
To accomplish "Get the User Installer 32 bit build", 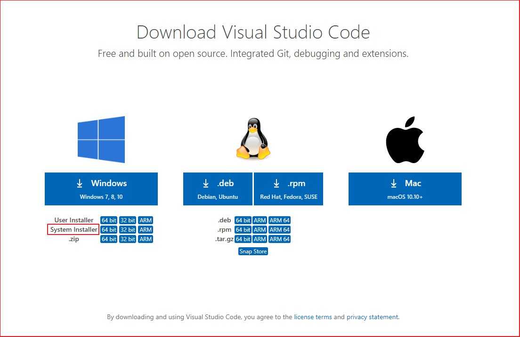I will (128, 220).
